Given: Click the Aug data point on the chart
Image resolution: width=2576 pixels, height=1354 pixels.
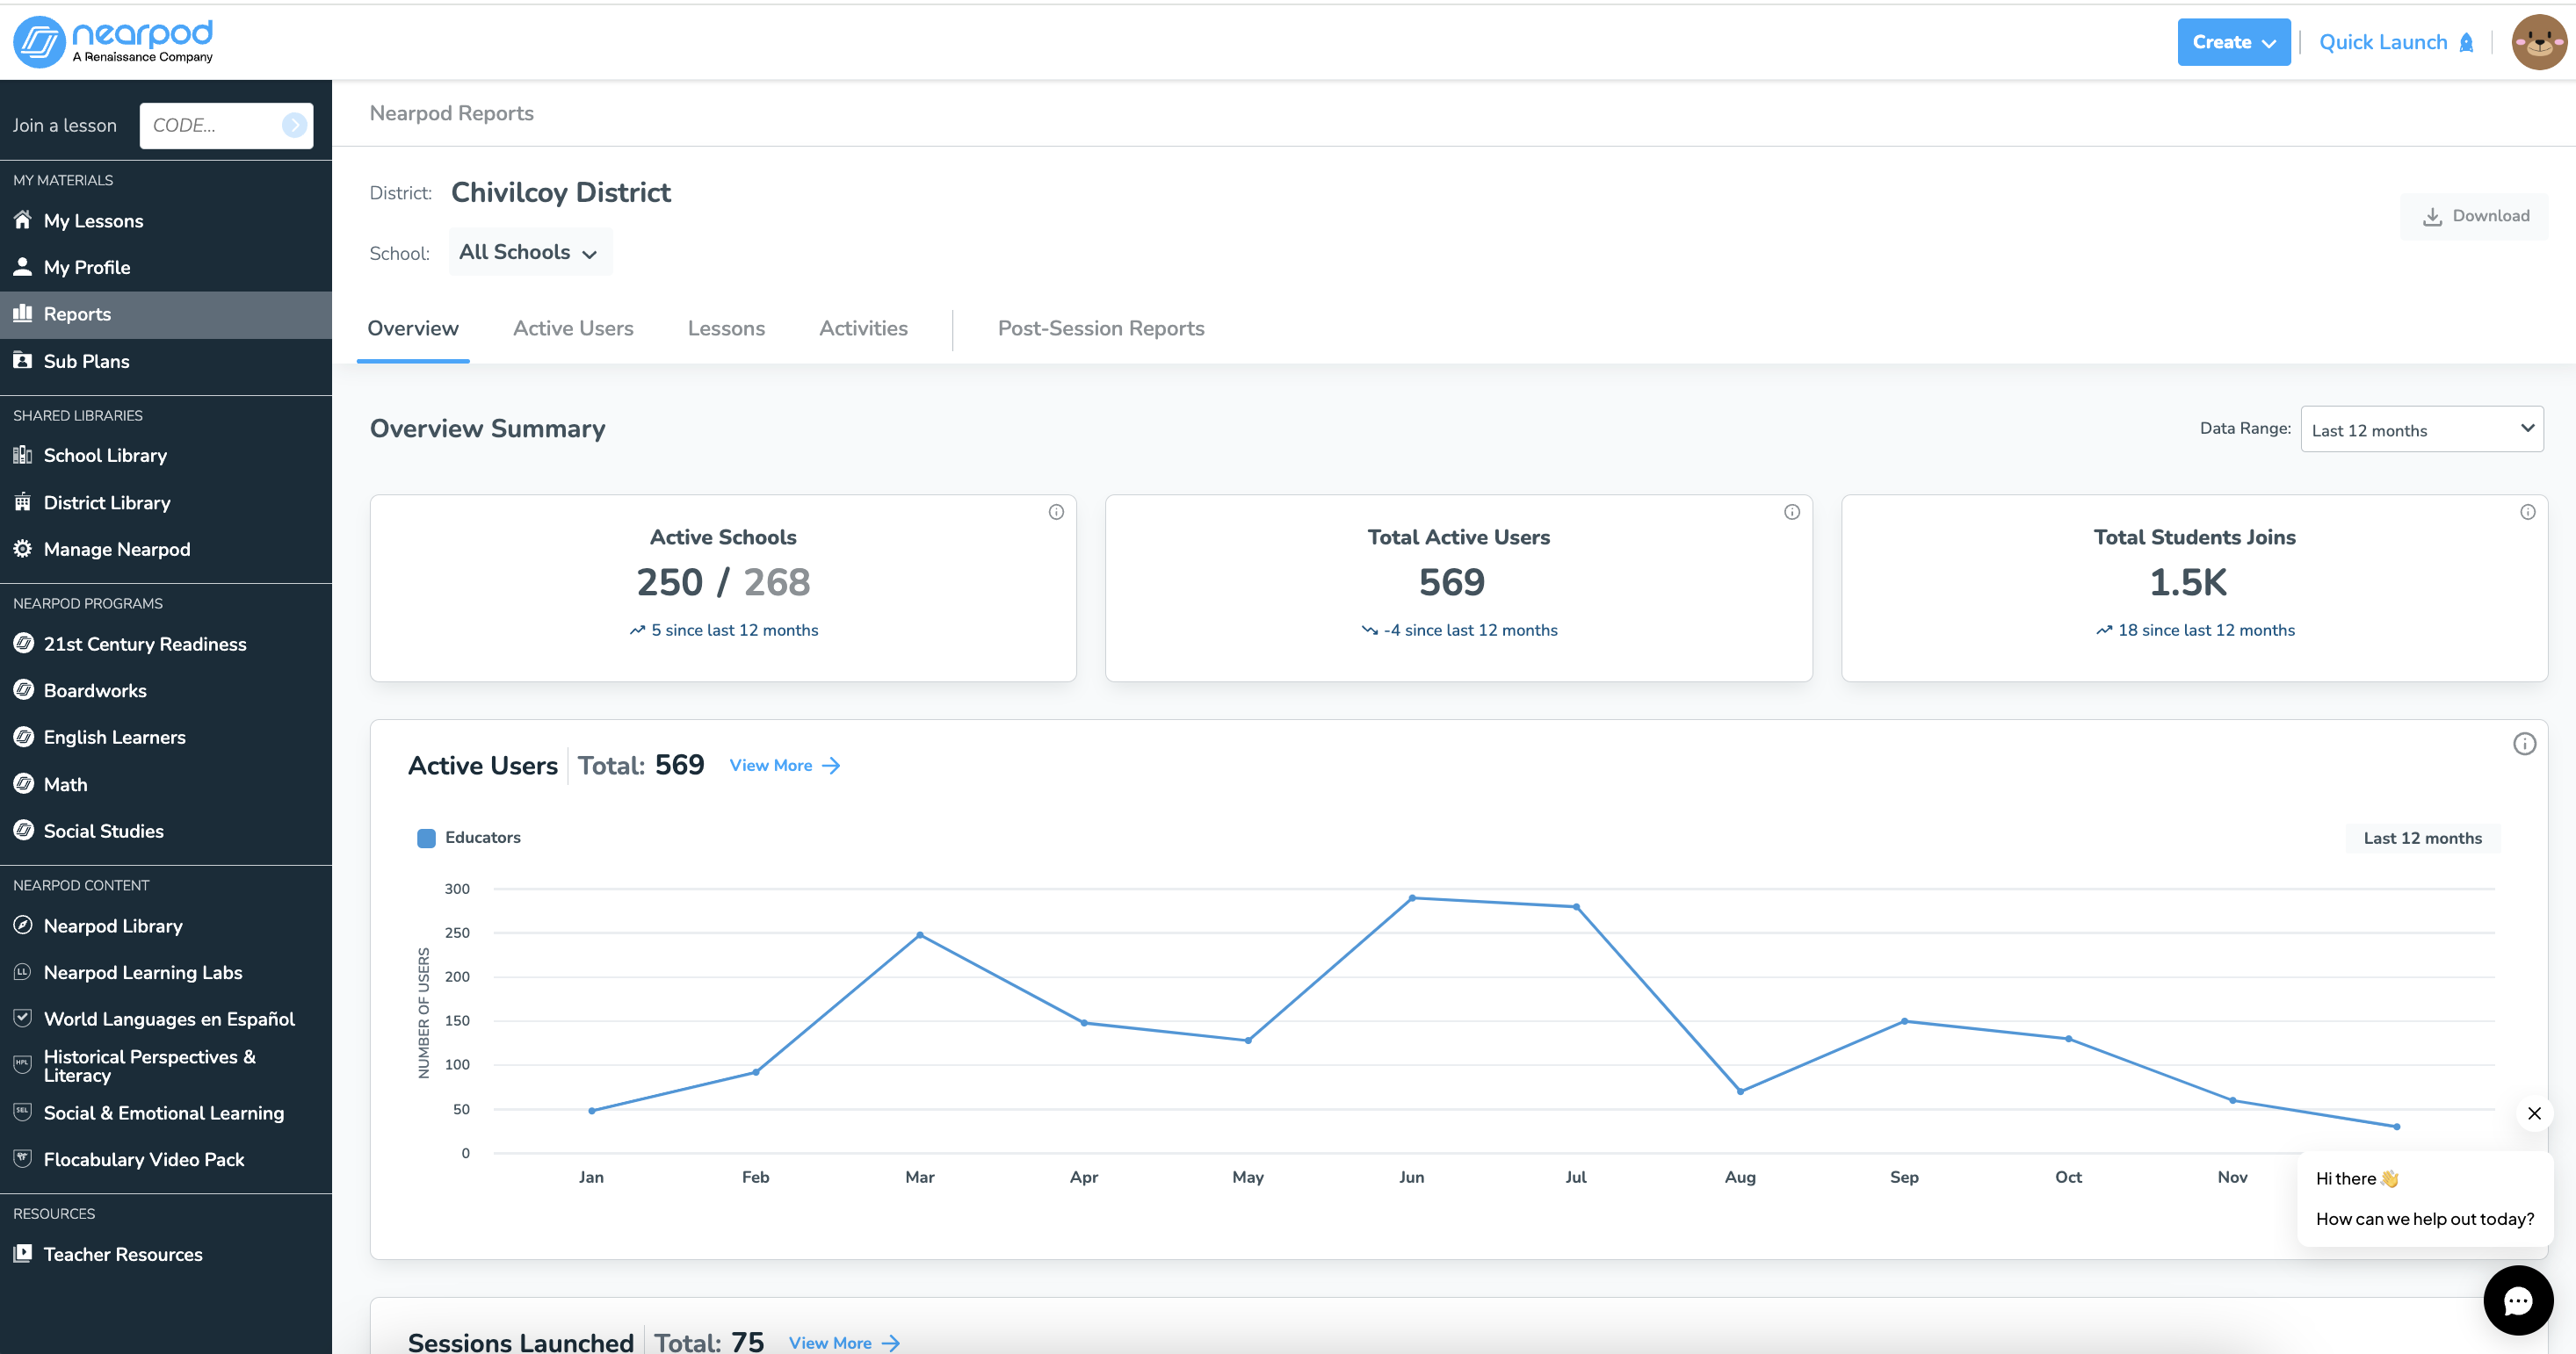Looking at the screenshot, I should (x=1740, y=1091).
